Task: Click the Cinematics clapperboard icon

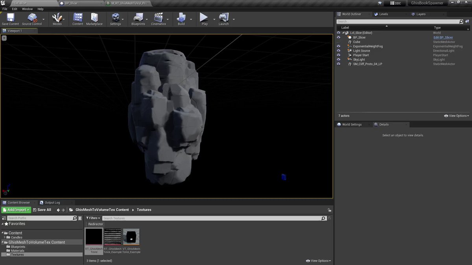Action: [x=159, y=18]
